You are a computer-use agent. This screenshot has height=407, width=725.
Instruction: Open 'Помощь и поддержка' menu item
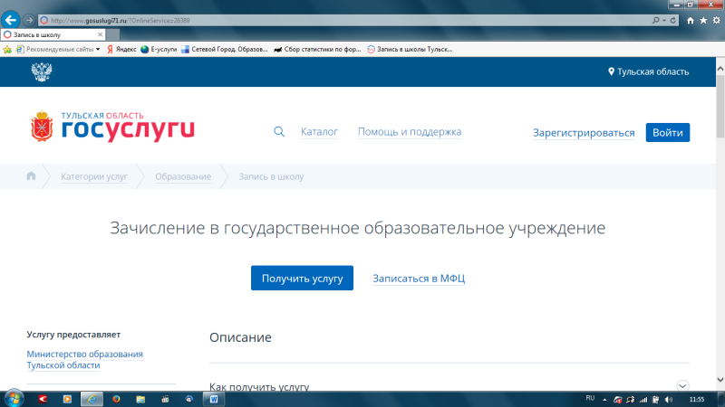pos(410,132)
